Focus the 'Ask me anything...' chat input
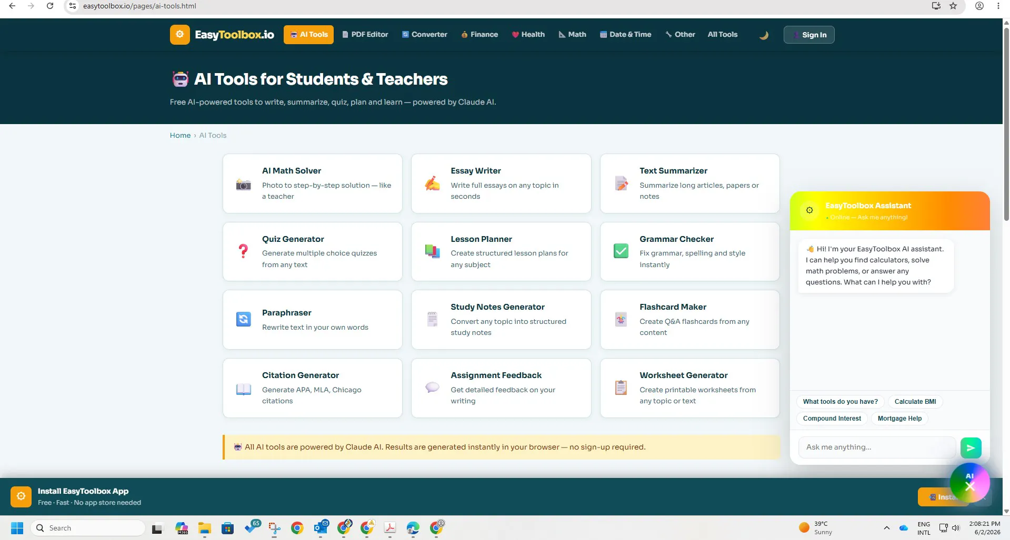 877,447
